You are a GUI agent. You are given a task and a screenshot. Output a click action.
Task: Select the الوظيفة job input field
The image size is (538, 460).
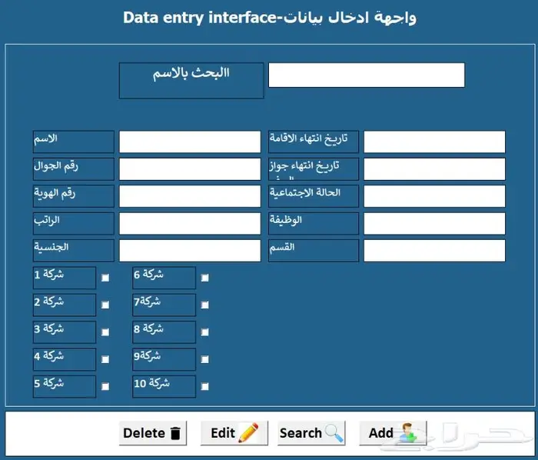(x=434, y=223)
